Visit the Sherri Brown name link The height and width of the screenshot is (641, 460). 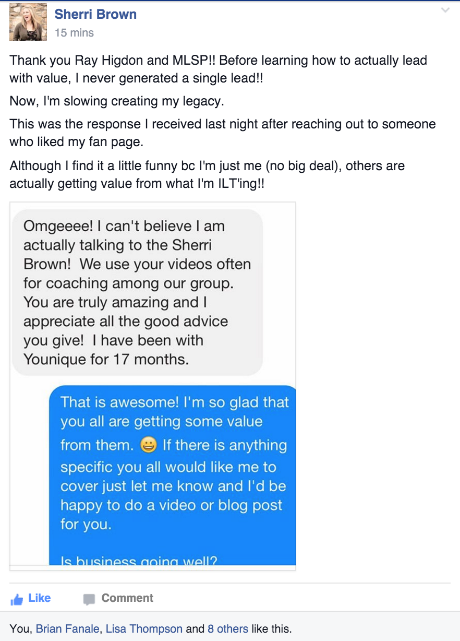pyautogui.click(x=95, y=14)
